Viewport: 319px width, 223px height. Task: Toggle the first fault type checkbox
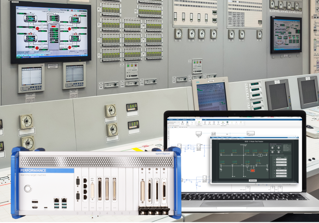coord(284,146)
